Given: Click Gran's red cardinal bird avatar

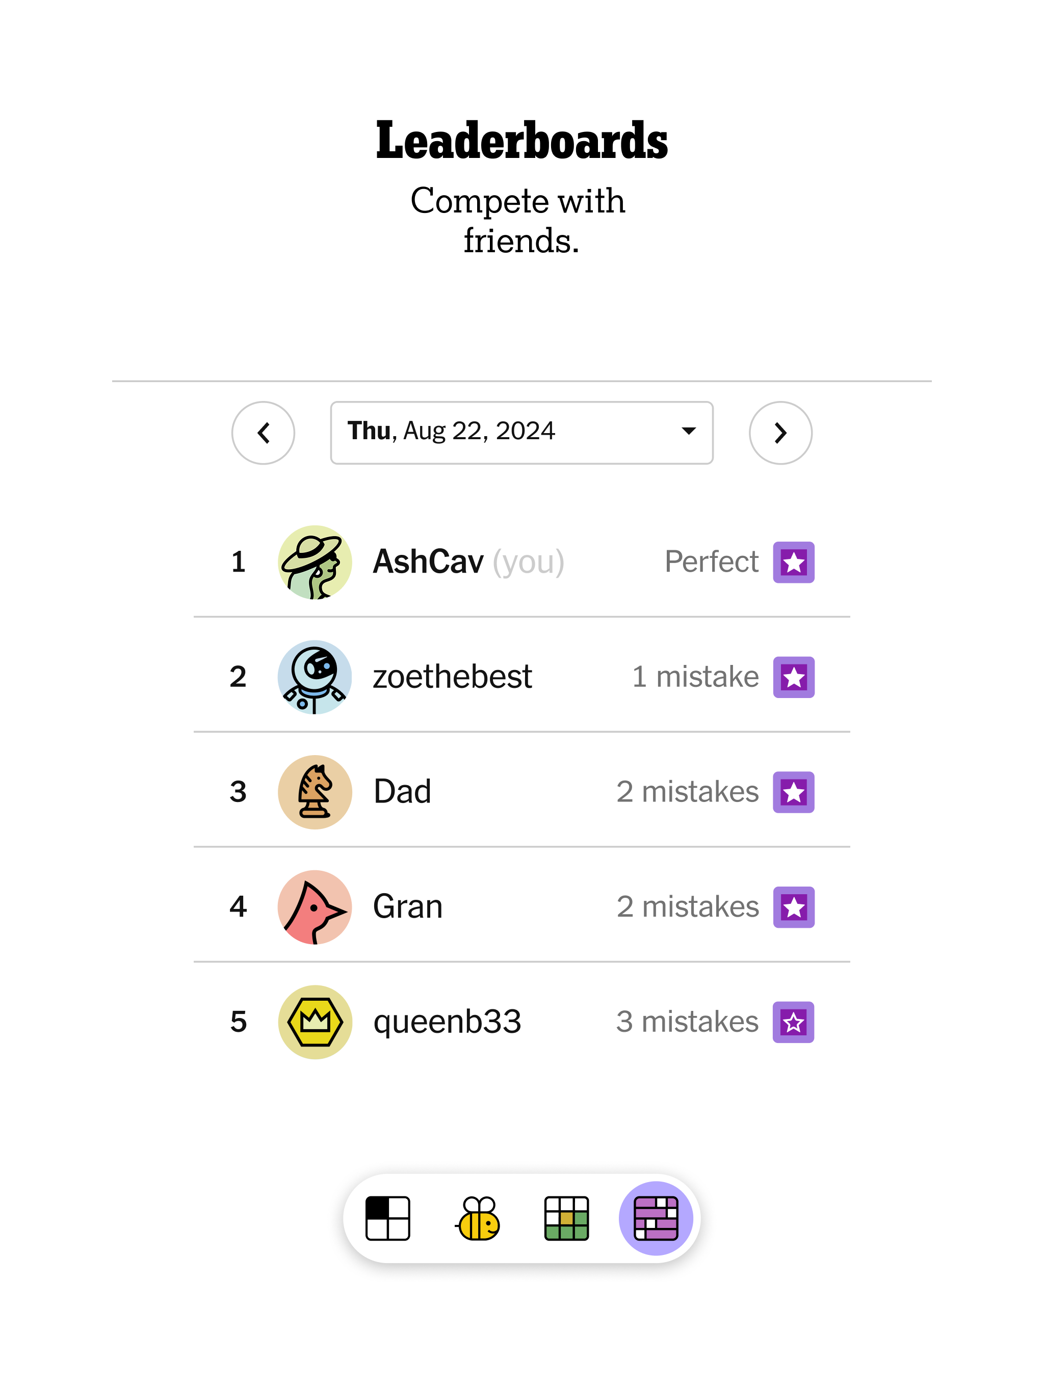Looking at the screenshot, I should (x=315, y=907).
